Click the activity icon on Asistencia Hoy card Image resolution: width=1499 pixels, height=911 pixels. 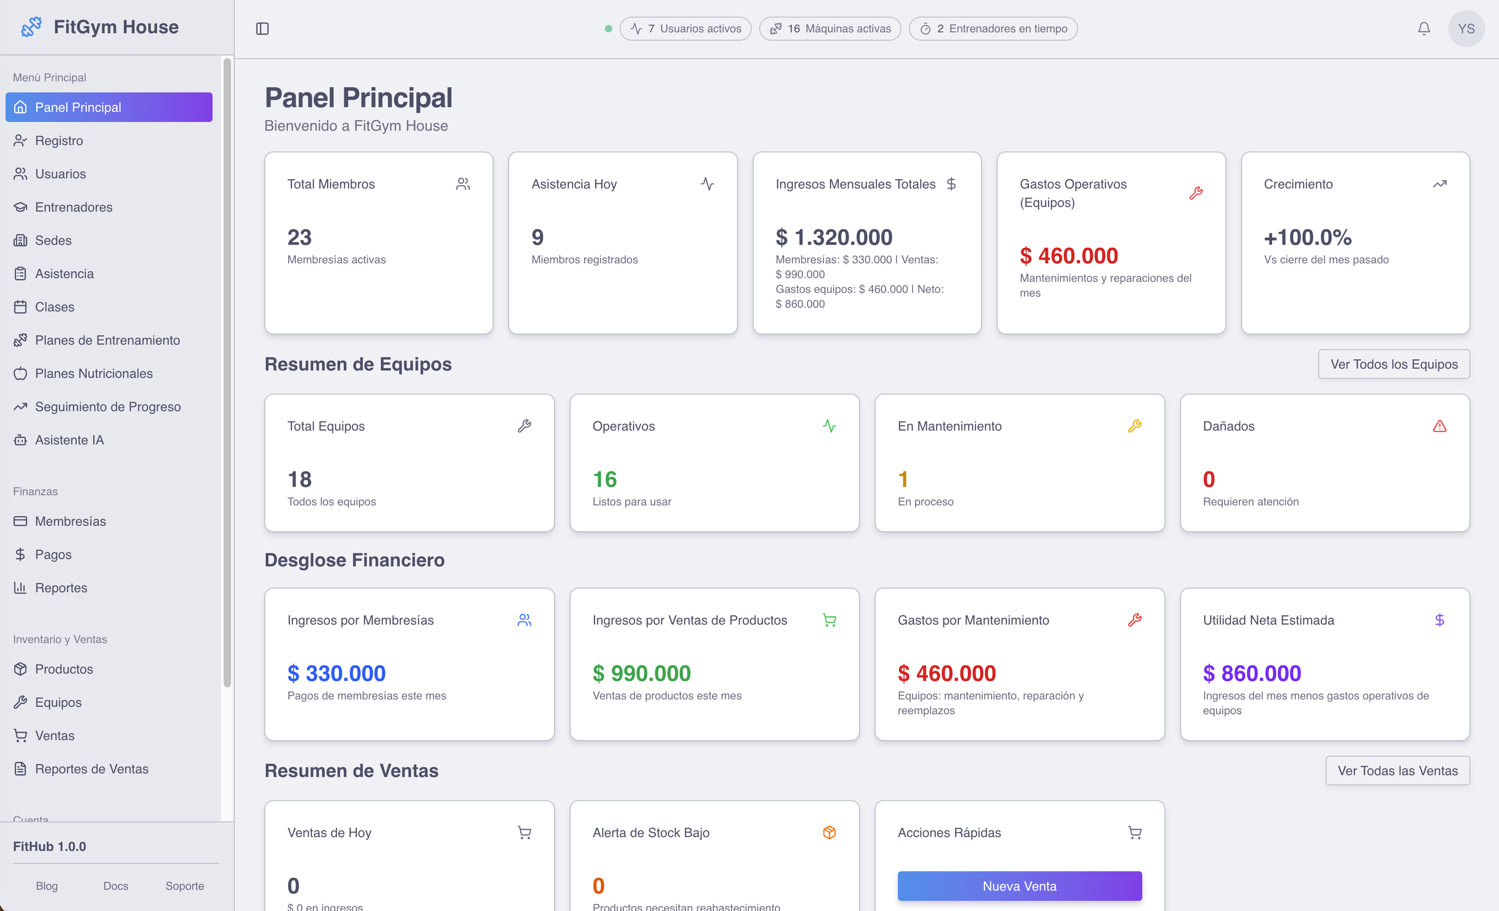[707, 183]
